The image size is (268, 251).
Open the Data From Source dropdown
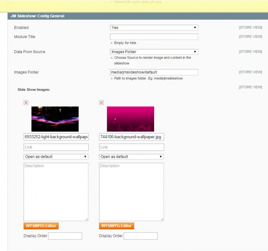154,52
